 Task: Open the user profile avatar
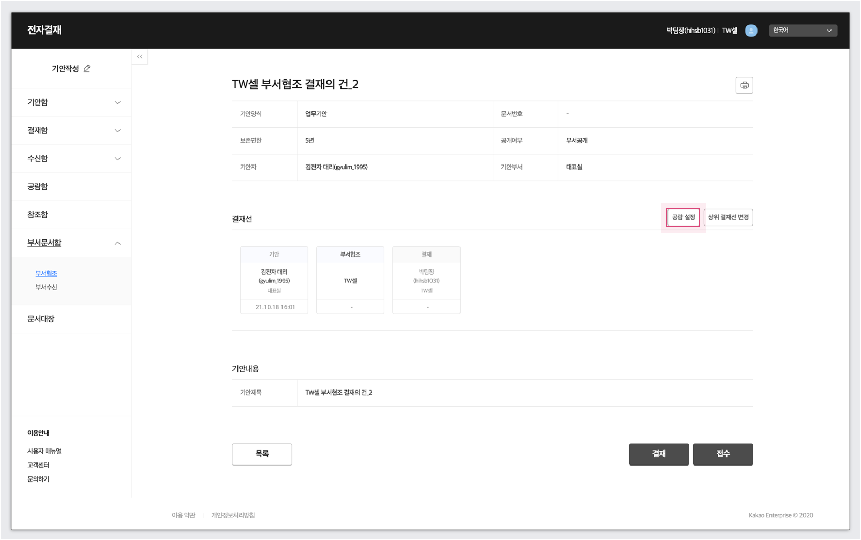tap(751, 31)
